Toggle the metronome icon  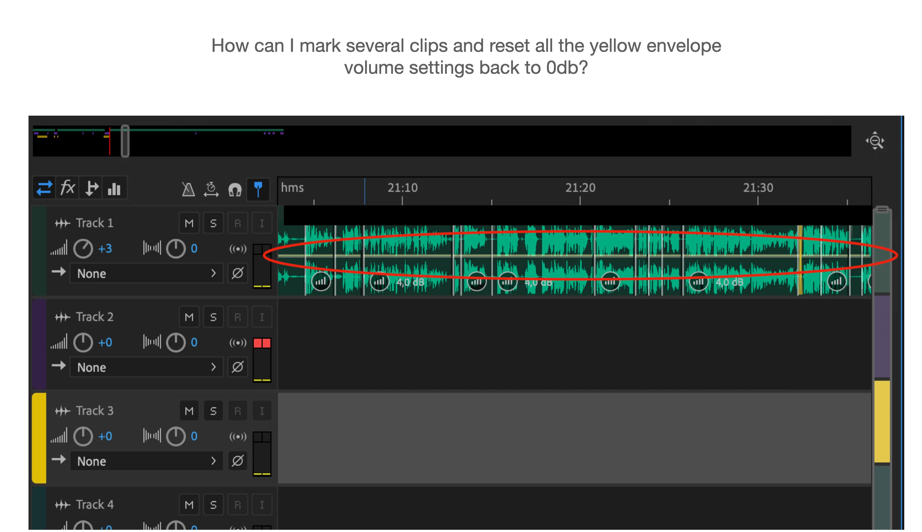click(188, 189)
